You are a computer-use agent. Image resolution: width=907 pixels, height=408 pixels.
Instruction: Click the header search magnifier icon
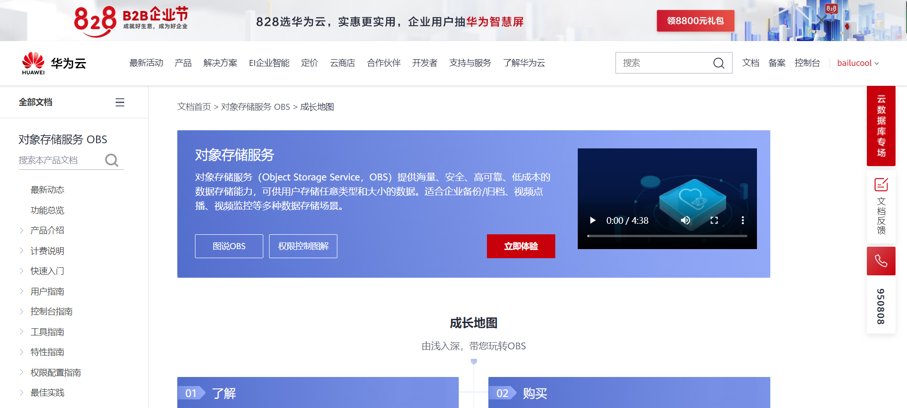click(x=719, y=63)
